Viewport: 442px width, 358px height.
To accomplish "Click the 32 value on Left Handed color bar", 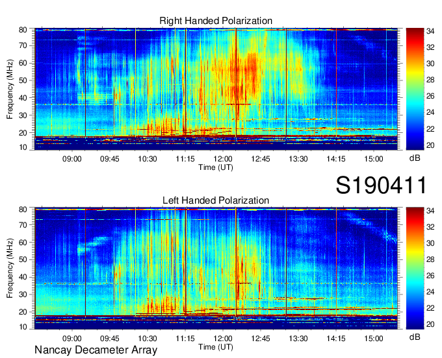I will (x=430, y=227).
